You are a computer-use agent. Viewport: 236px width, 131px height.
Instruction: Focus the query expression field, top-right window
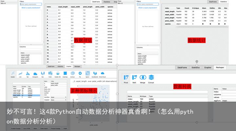coord(147,4)
